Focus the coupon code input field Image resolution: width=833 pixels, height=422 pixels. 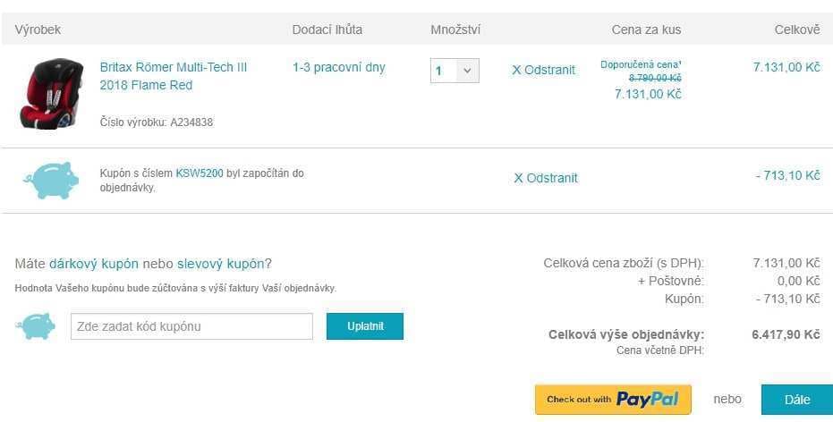coord(191,326)
